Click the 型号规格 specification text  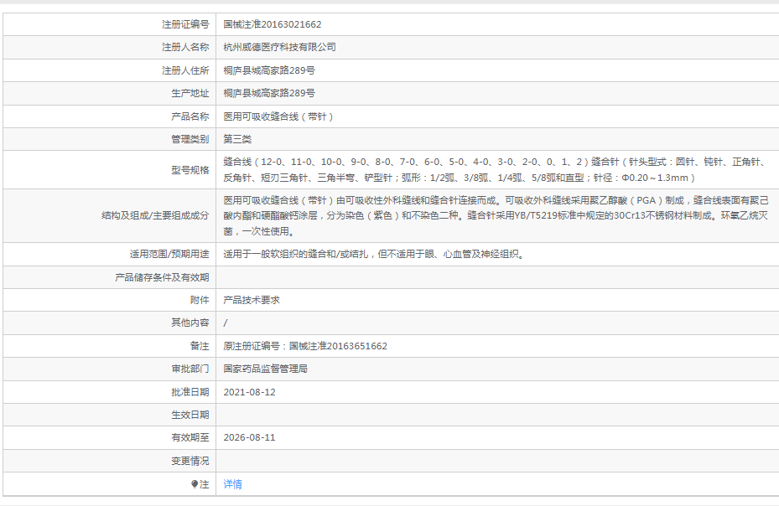click(496, 170)
